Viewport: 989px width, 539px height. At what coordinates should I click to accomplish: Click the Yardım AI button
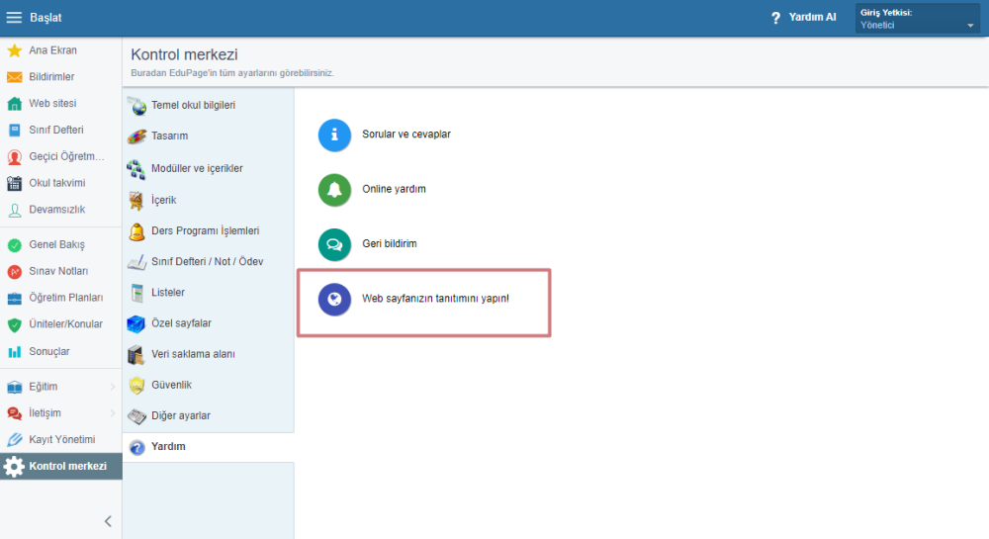click(803, 18)
